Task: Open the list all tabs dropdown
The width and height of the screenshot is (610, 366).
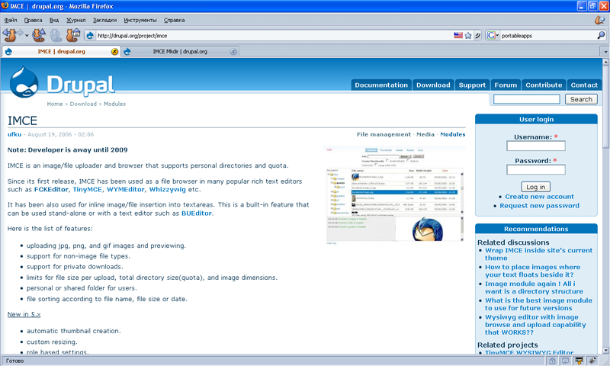Action: [x=605, y=51]
